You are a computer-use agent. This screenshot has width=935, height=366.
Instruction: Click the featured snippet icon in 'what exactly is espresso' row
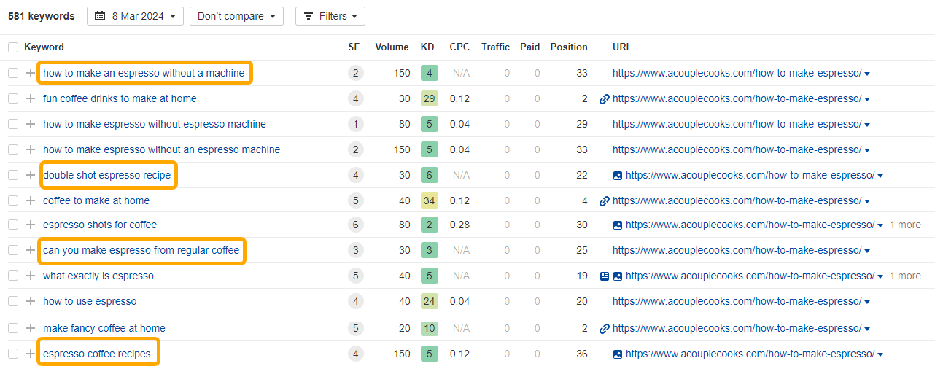(604, 276)
